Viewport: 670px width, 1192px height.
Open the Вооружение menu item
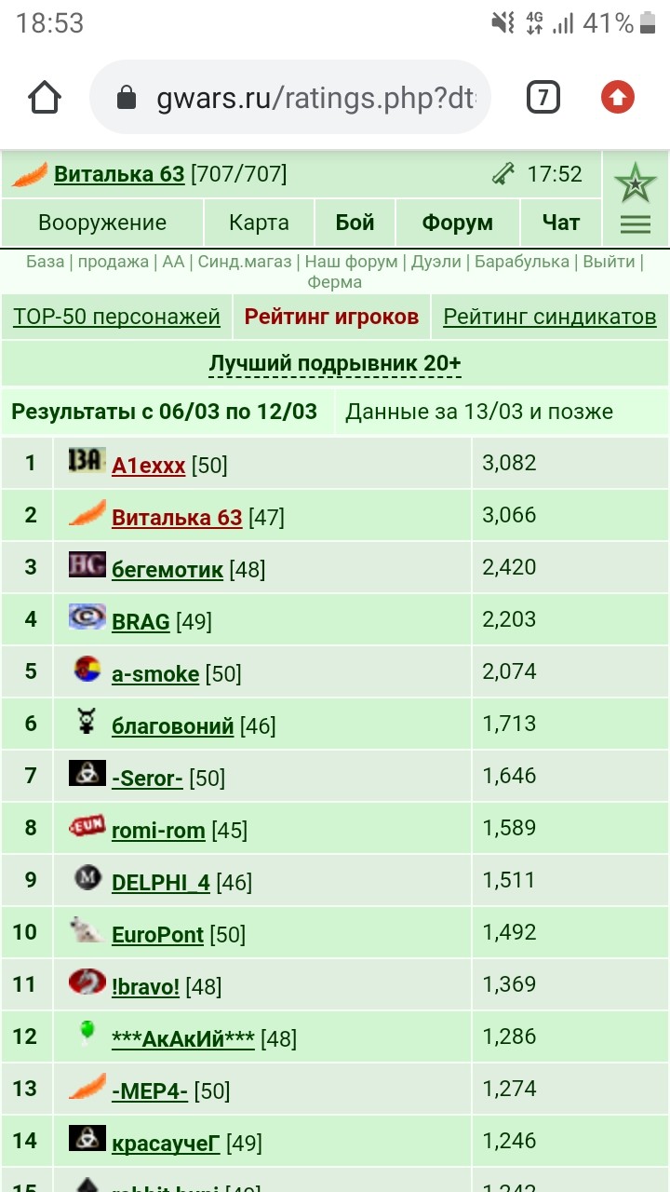click(x=102, y=223)
